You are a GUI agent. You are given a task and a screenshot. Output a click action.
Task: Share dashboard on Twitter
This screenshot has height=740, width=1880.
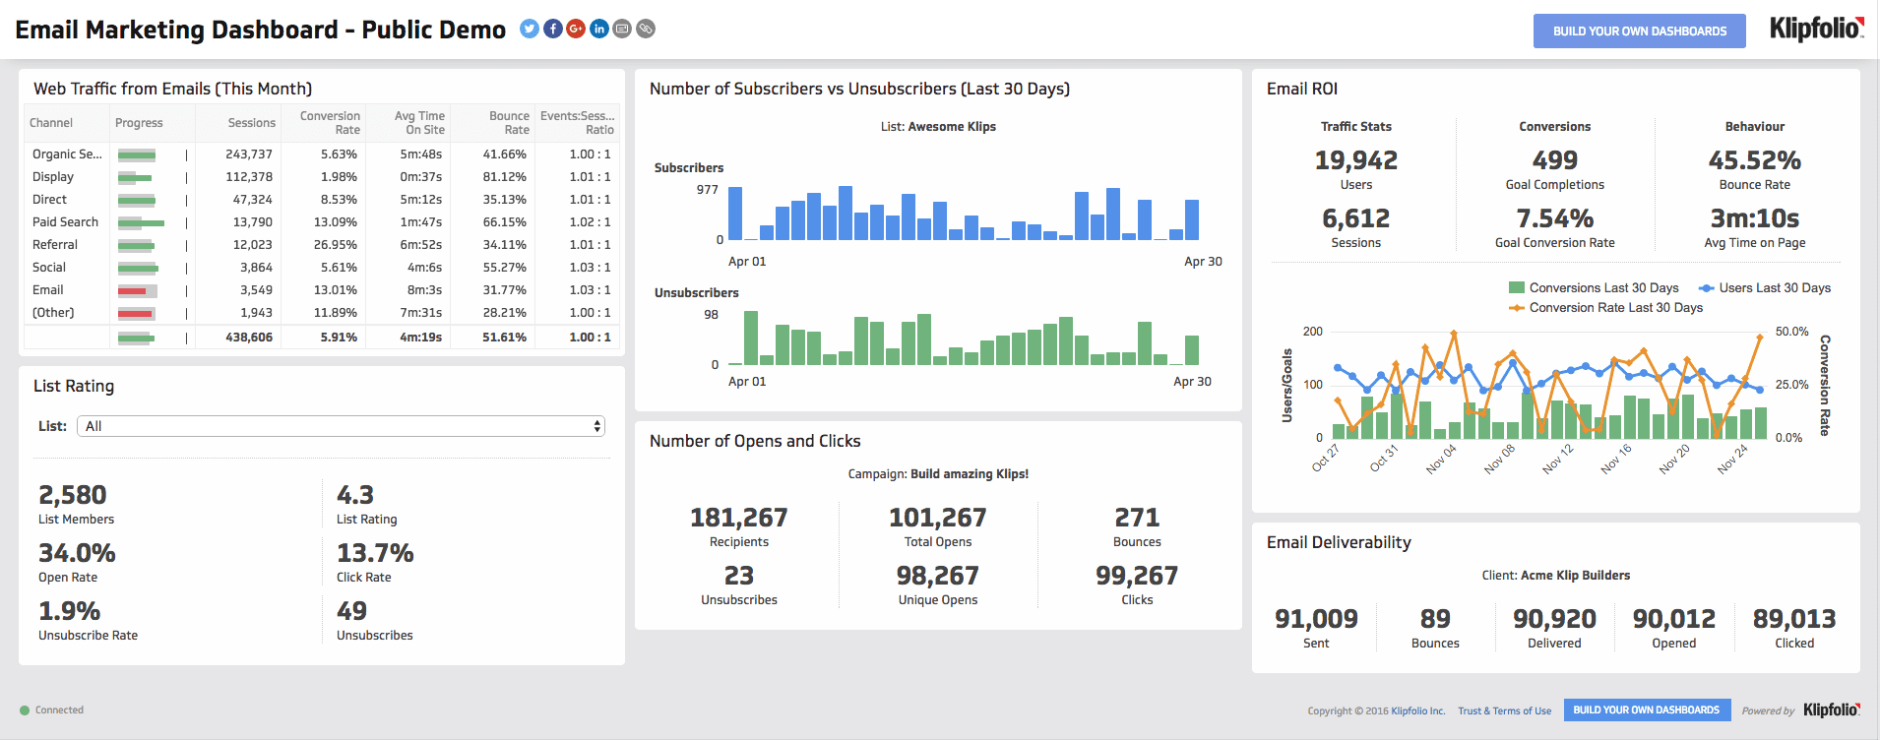click(530, 29)
